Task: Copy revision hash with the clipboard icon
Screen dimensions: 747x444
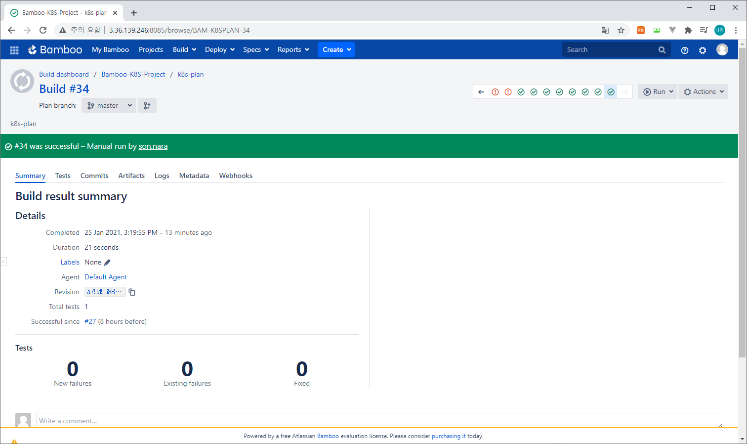Action: pyautogui.click(x=132, y=292)
